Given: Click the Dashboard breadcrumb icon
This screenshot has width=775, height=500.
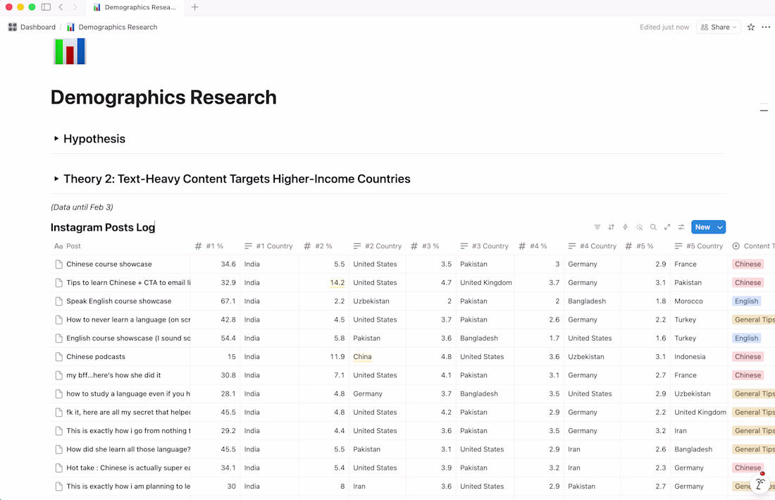Looking at the screenshot, I should click(13, 28).
